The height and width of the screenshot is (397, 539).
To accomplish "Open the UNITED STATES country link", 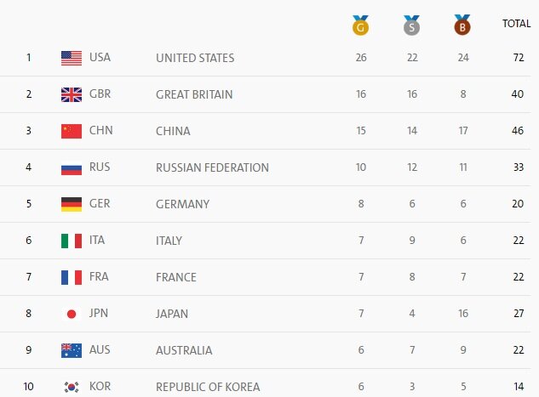I will coord(195,58).
